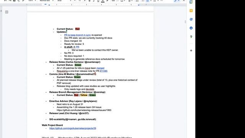Viewport: 245px width, 138px height.
Task: Open the paragraph style dropdown Normal text
Action: [46, 1]
